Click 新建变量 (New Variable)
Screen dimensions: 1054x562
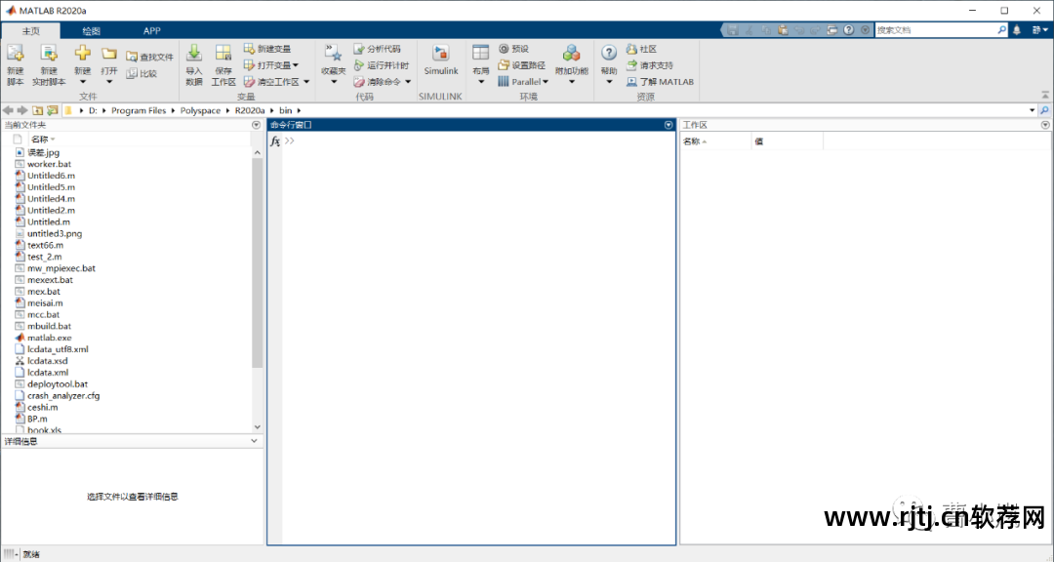pos(266,49)
